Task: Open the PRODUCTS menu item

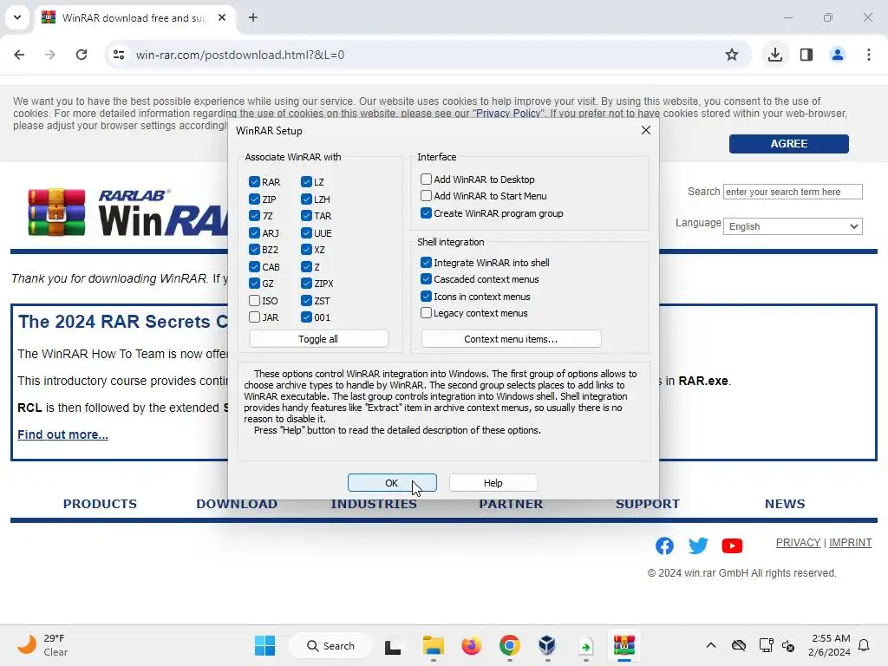Action: tap(100, 504)
